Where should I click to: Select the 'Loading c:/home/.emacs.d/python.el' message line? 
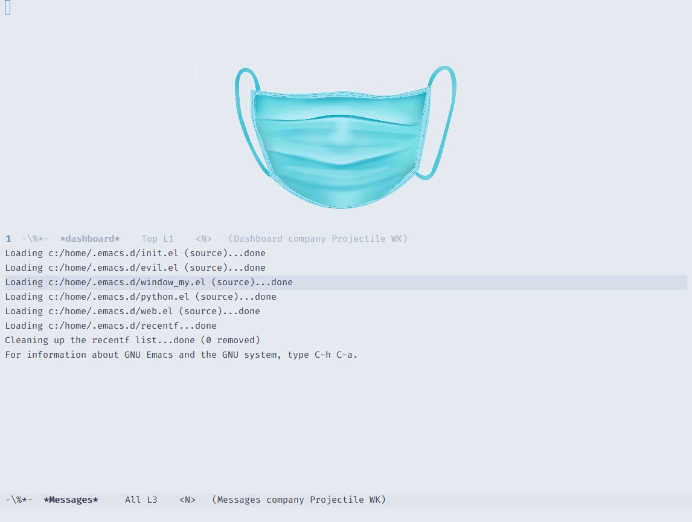[141, 297]
